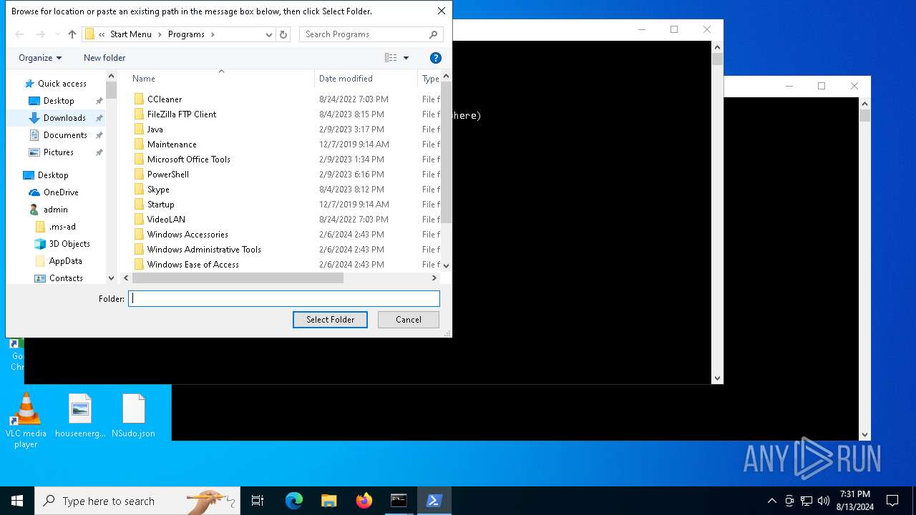Viewport: 916px width, 515px height.
Task: Open VLC media player desktop shortcut
Action: coord(26,421)
